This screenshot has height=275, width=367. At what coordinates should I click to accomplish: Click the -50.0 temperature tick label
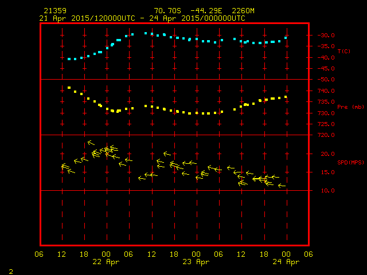(x=326, y=80)
